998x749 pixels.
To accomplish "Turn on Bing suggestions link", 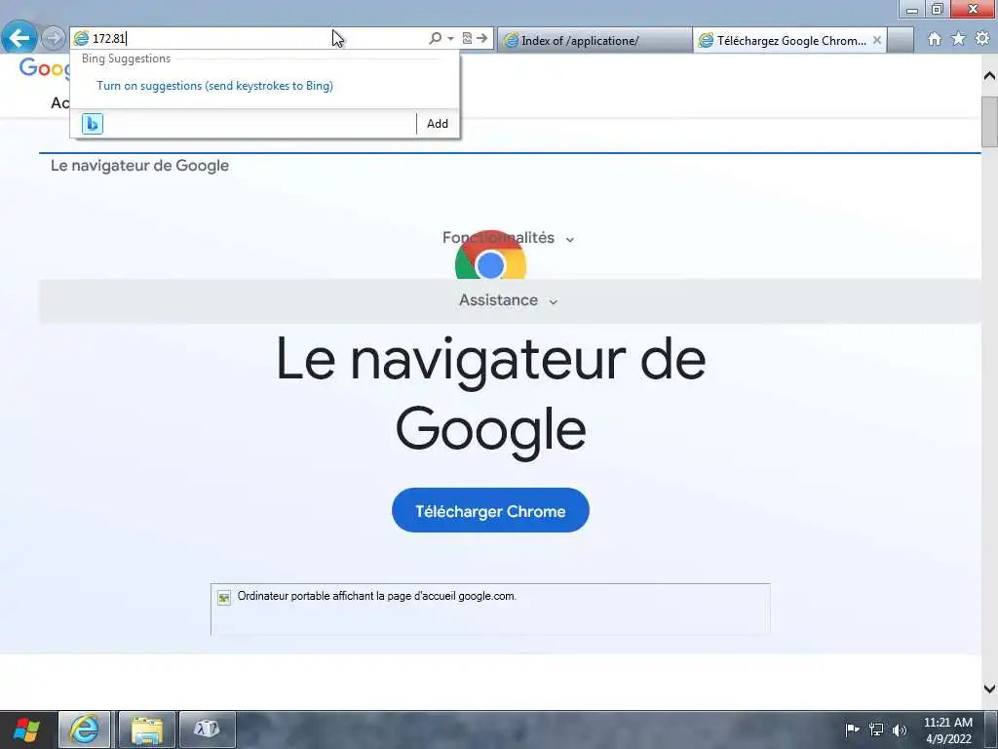I will tap(214, 86).
